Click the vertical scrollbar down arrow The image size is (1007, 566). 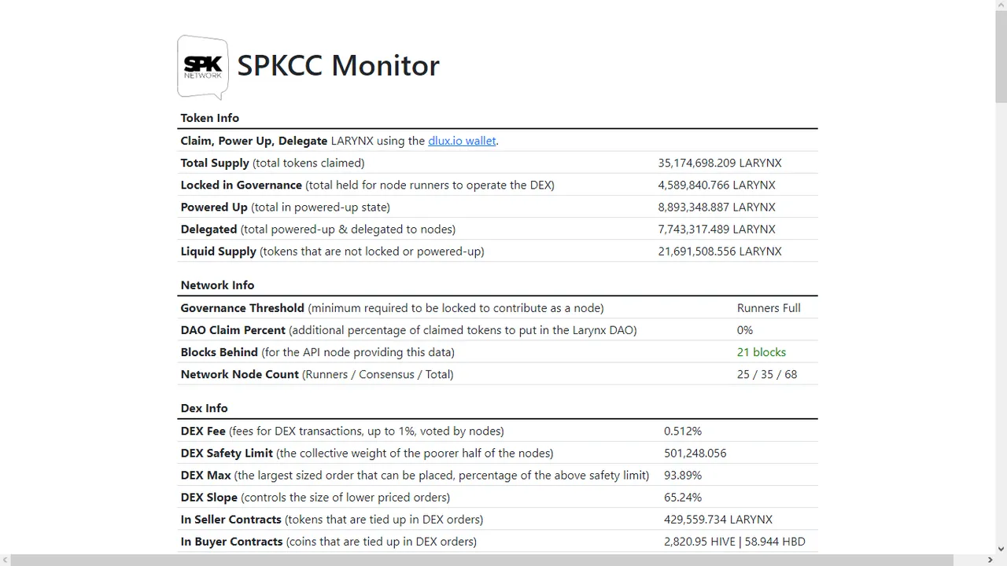[1001, 548]
